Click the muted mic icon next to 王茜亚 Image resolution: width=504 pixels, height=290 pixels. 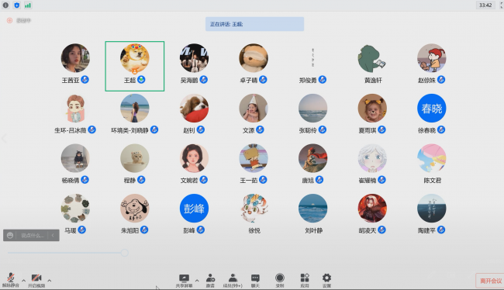click(x=85, y=79)
